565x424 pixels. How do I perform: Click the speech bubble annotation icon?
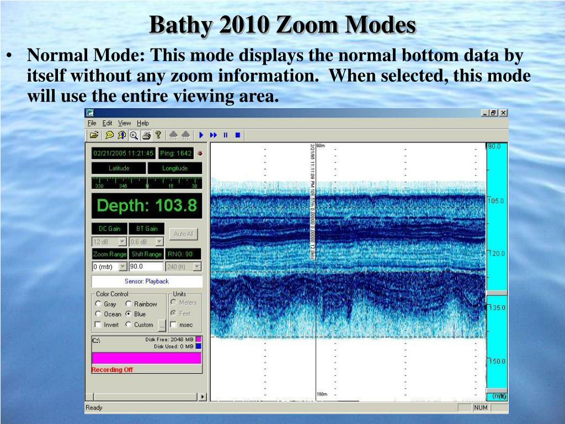109,135
